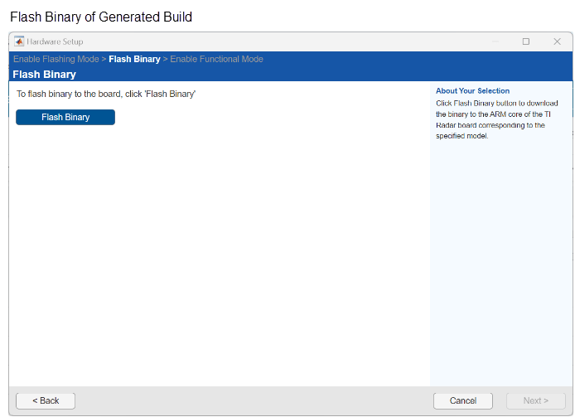Minimize the Hardware Setup window
The height and width of the screenshot is (417, 575).
point(495,41)
